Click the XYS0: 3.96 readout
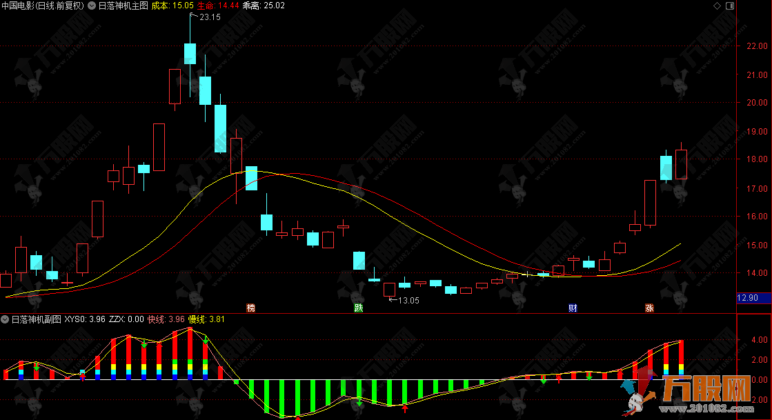The width and height of the screenshot is (772, 420). (x=85, y=319)
